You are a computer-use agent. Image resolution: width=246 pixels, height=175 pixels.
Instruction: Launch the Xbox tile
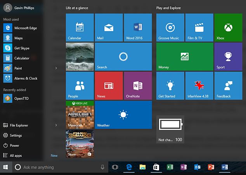[x=228, y=28]
